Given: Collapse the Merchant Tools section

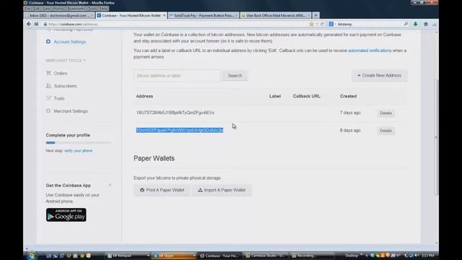Looking at the screenshot, I should tap(66, 61).
